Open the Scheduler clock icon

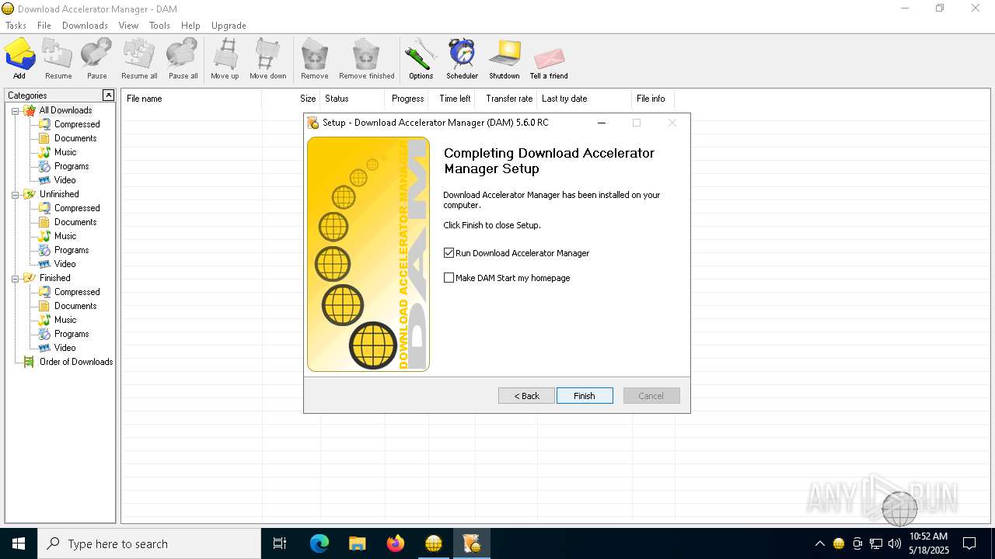click(x=462, y=59)
